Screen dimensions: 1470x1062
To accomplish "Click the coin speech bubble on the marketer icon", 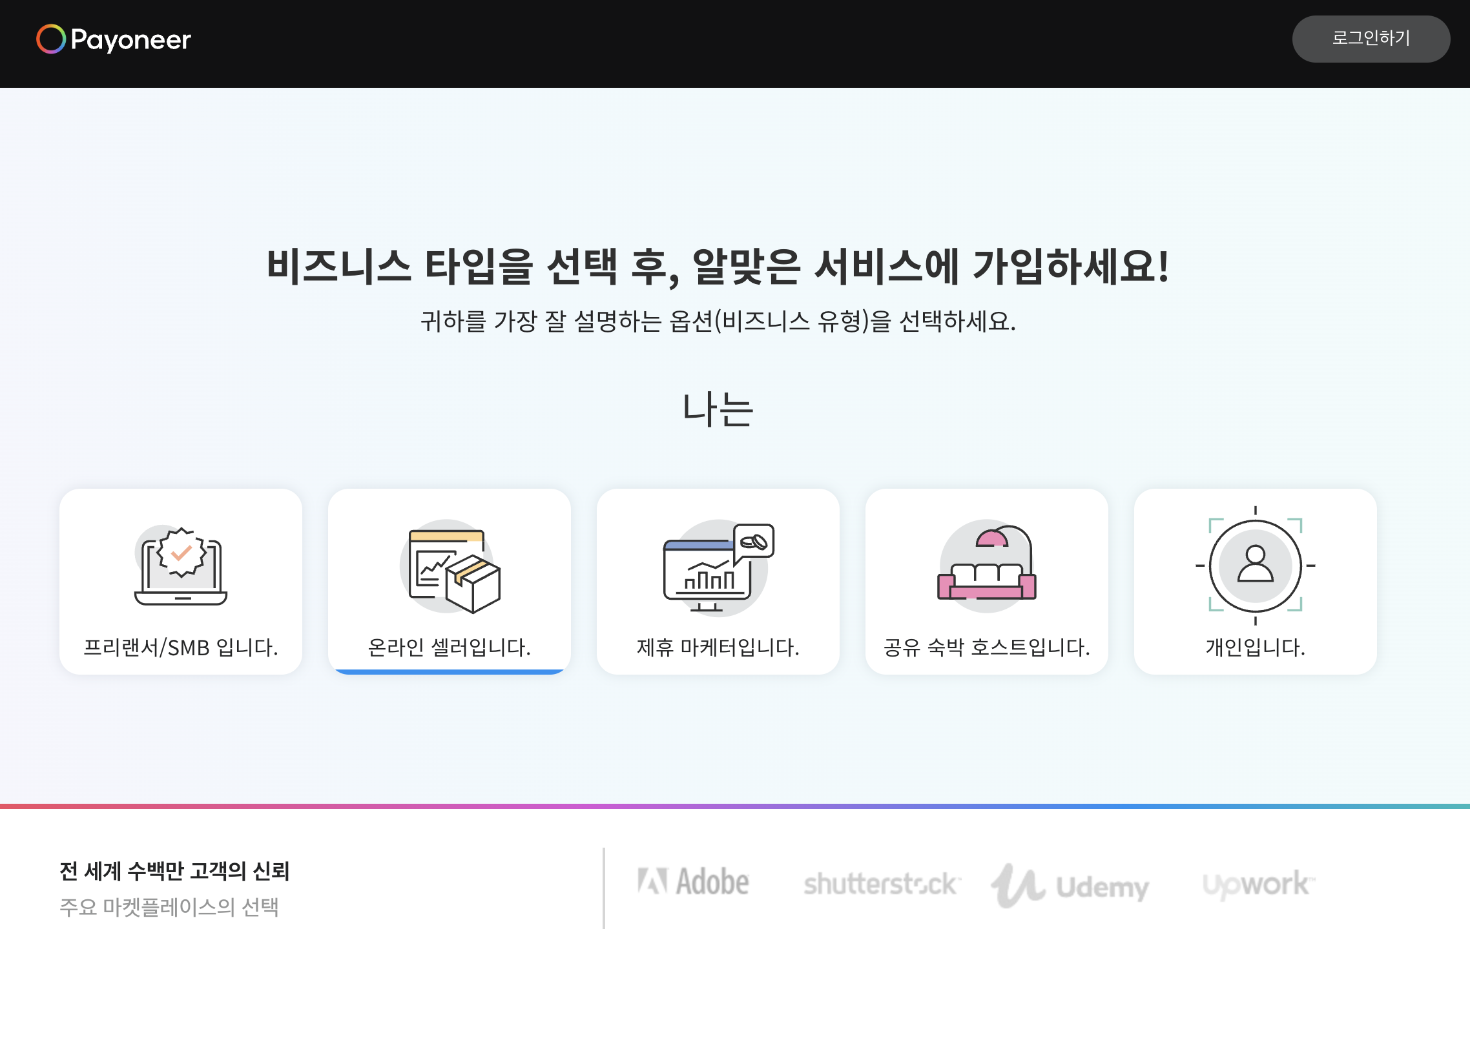I will [754, 542].
